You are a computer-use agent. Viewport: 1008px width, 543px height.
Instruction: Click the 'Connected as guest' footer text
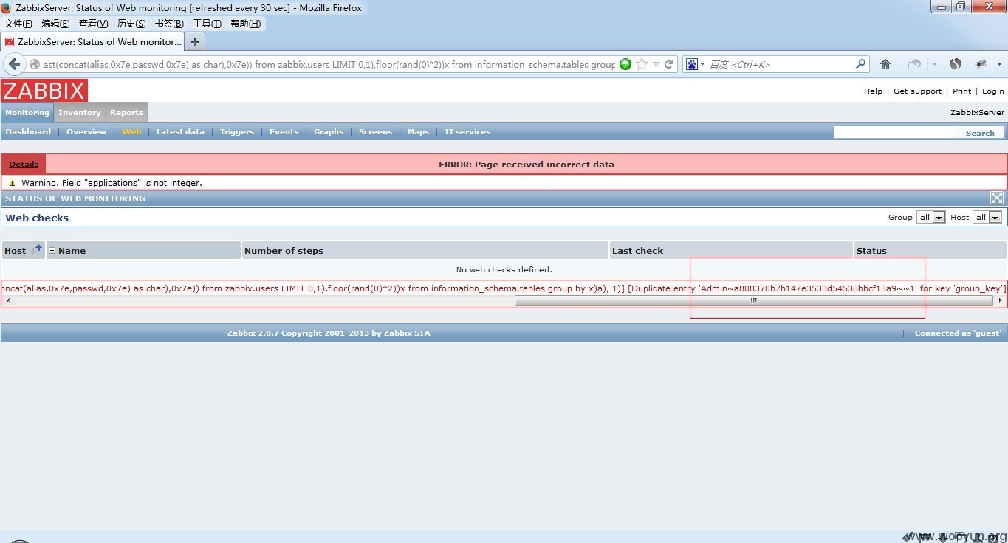point(958,333)
